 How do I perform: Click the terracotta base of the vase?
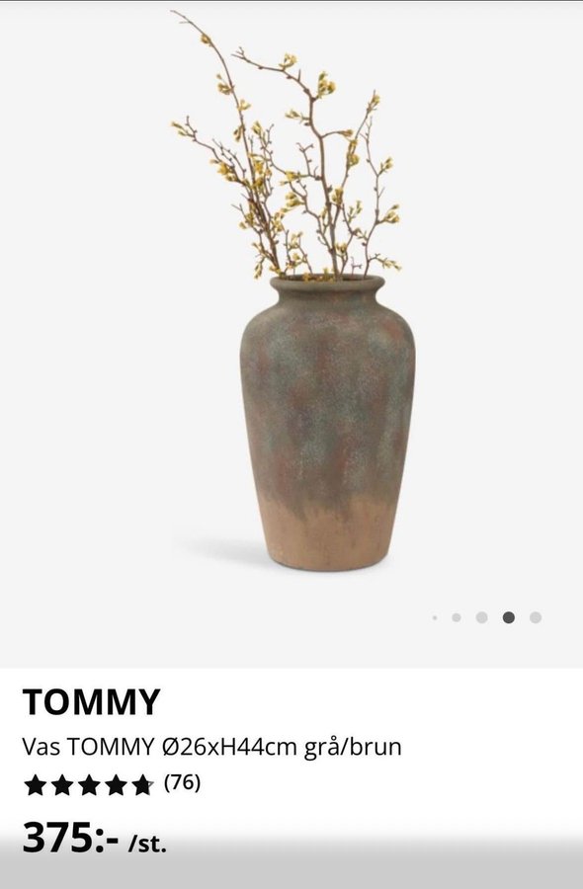tap(328, 535)
